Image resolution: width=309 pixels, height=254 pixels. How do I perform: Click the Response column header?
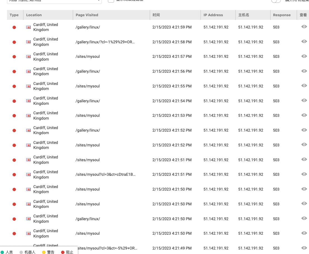click(x=282, y=15)
